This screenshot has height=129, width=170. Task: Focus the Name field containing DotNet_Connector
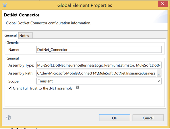(x=99, y=49)
